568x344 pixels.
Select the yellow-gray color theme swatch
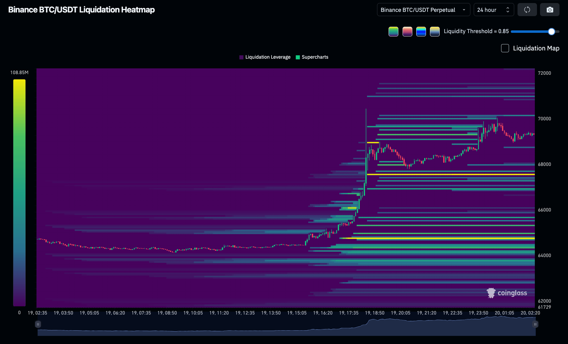pos(435,32)
